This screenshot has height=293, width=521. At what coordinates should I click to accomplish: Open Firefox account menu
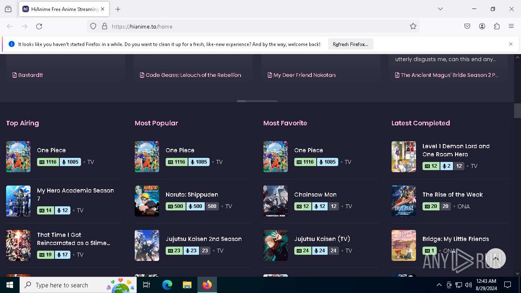482,26
